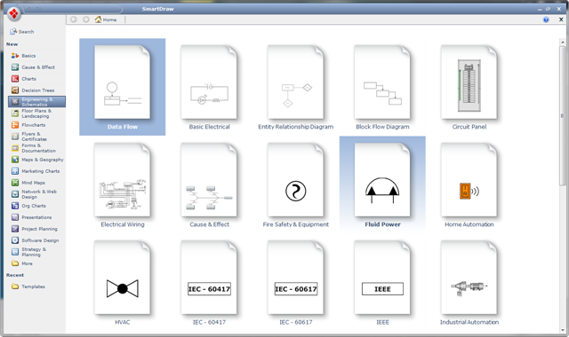
Task: Select the Data Flow template
Action: [x=123, y=87]
